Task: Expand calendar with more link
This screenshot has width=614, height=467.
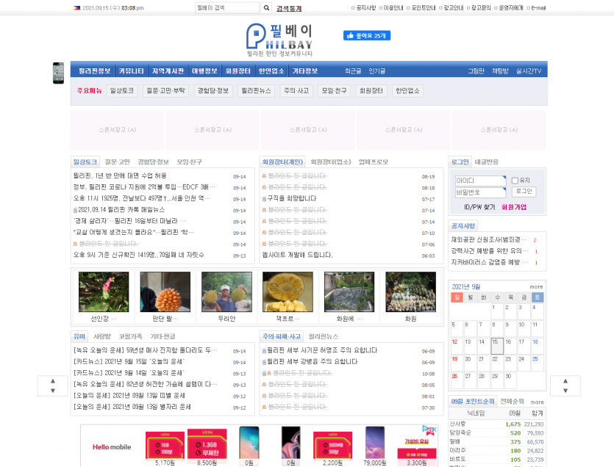Action: point(537,286)
